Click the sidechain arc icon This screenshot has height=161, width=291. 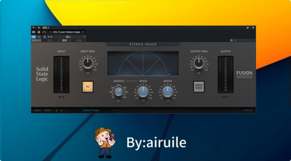(39, 37)
